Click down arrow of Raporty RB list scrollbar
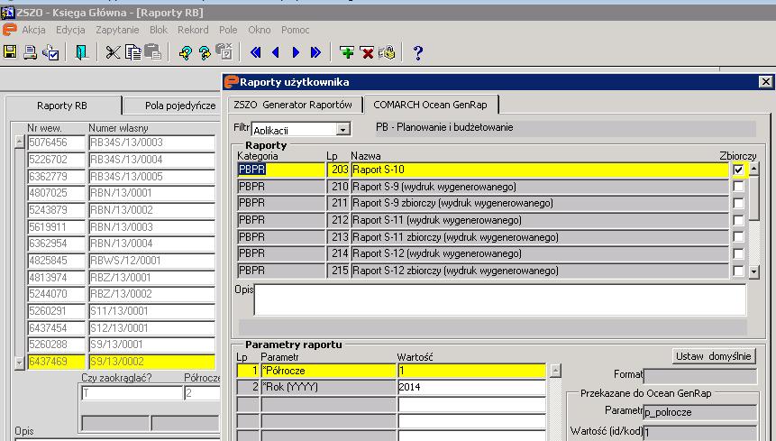776x441 pixels. pos(19,363)
